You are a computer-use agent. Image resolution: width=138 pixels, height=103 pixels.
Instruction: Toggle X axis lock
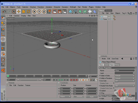[34, 12]
